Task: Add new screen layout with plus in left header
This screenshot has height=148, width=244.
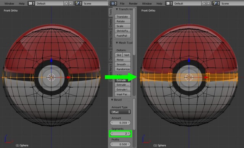Action: 66,3
